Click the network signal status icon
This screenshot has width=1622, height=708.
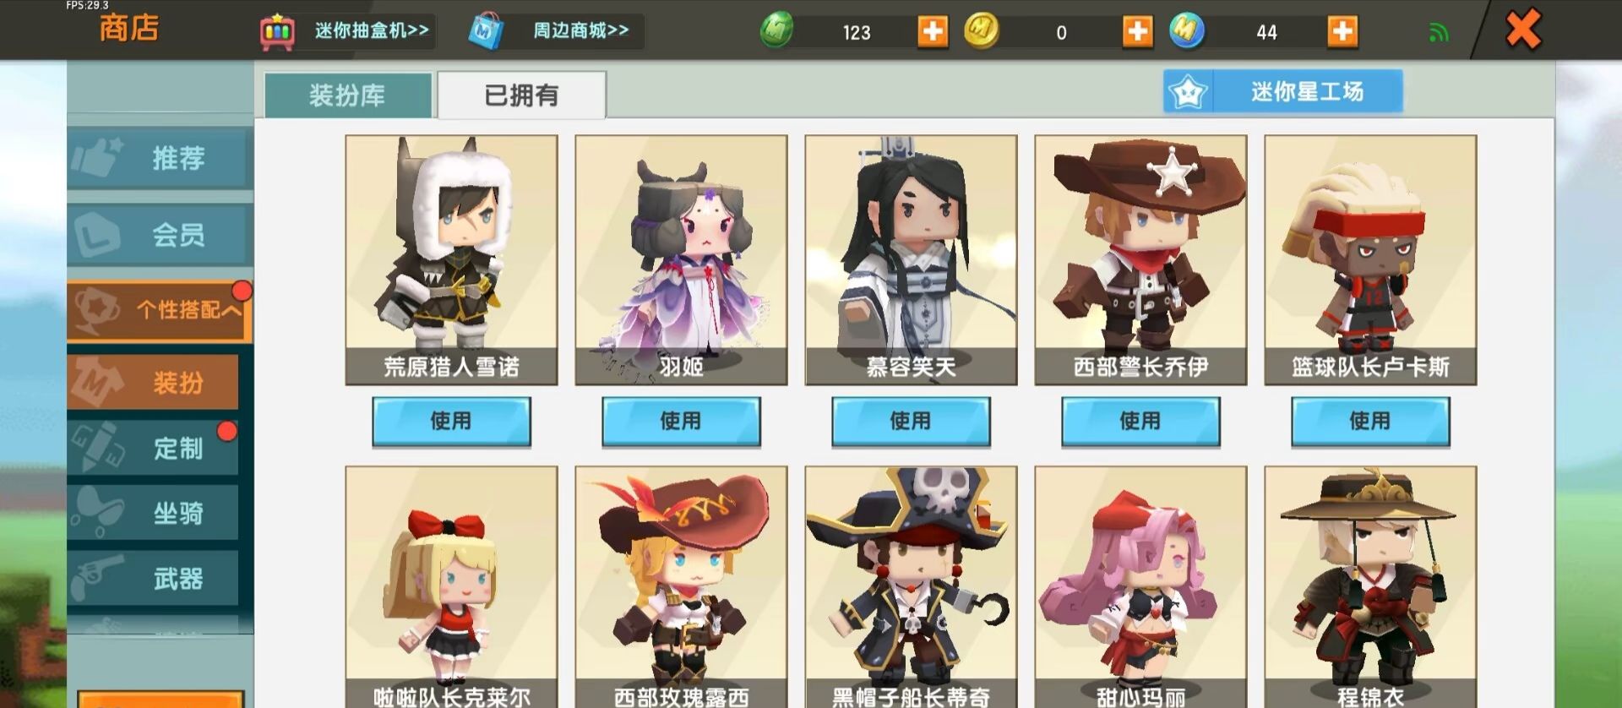tap(1439, 33)
